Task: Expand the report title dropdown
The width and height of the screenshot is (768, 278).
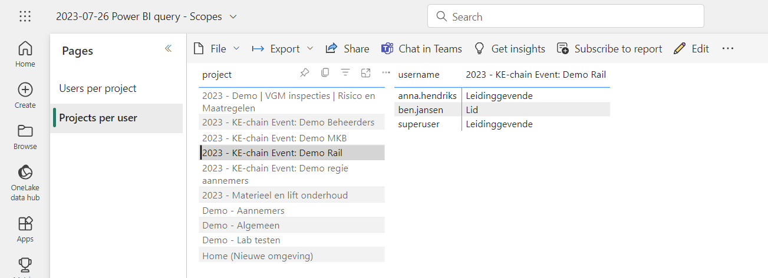Action: coord(233,17)
